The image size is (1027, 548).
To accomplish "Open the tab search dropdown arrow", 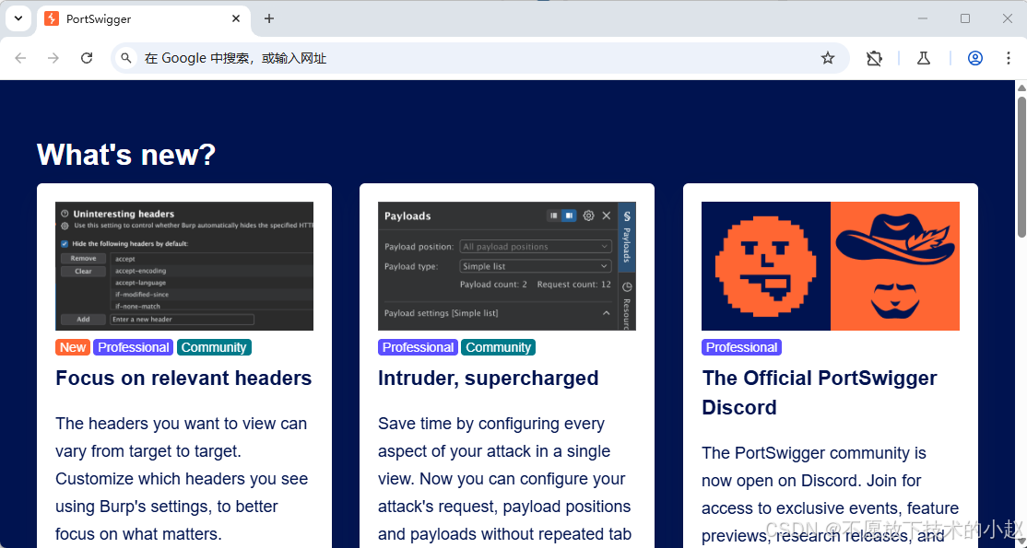I will point(18,18).
